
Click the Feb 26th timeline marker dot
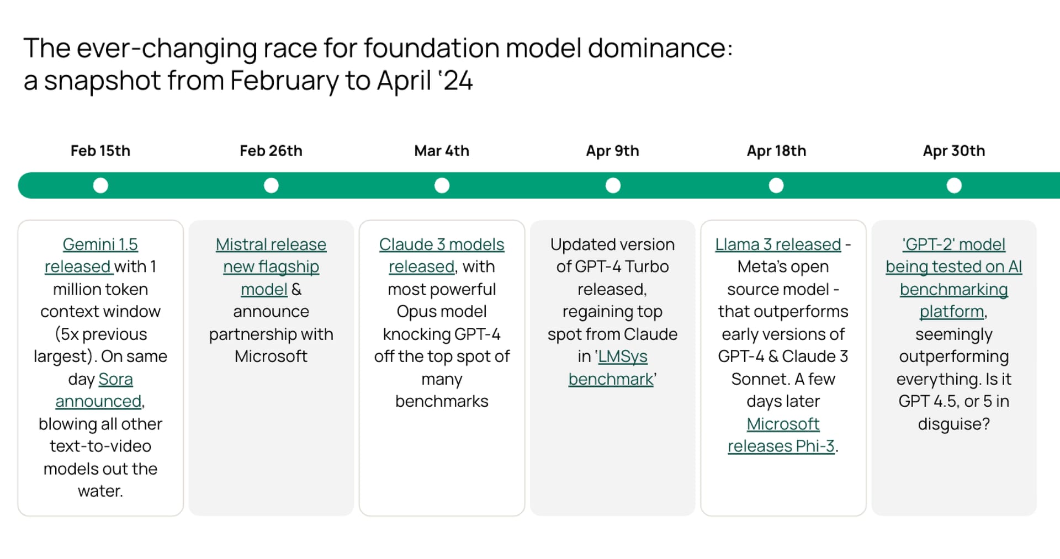(271, 185)
